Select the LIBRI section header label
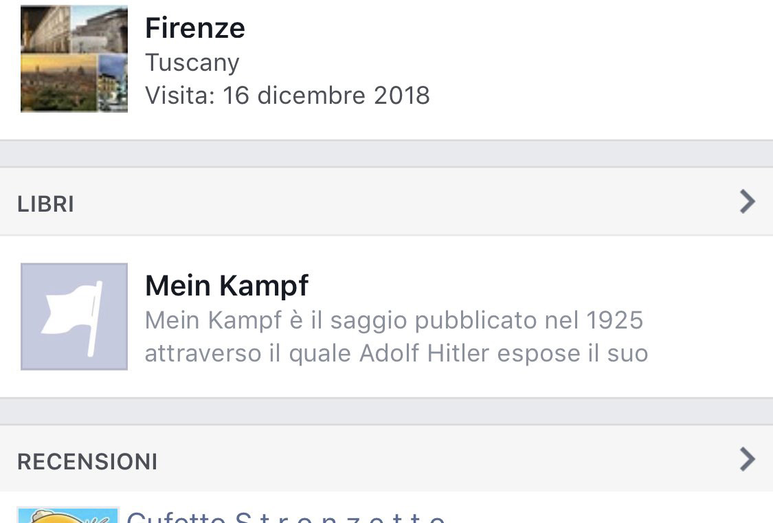The image size is (773, 523). 46,204
